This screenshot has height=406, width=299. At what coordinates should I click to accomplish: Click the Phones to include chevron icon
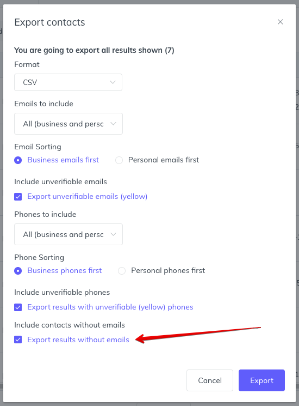[113, 234]
